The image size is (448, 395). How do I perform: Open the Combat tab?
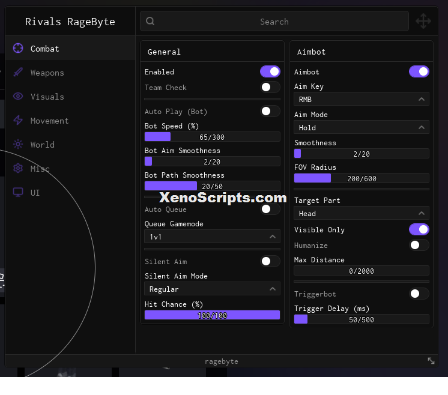coord(70,48)
